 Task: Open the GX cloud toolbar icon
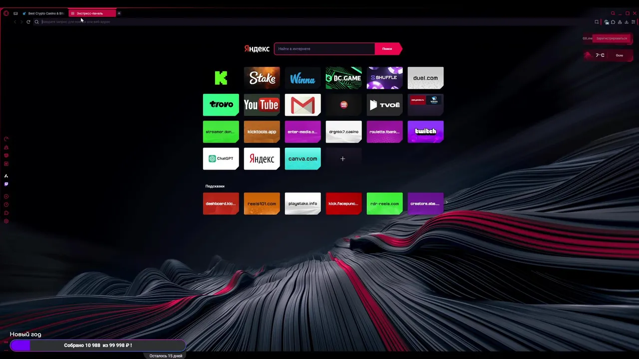tap(606, 22)
